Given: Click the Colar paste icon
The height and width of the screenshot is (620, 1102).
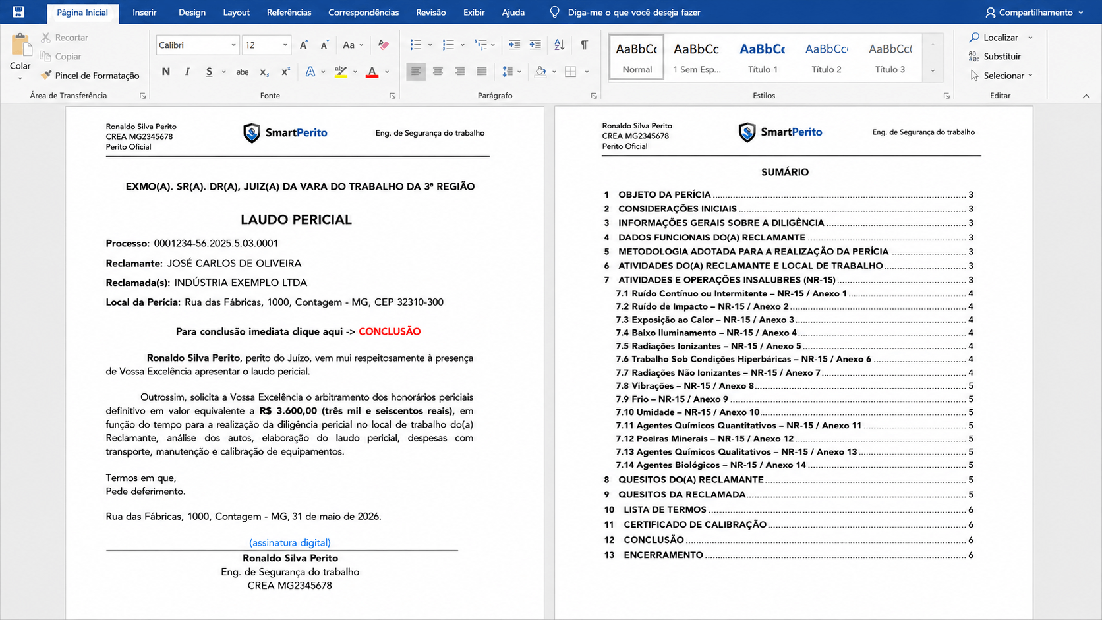Looking at the screenshot, I should click(20, 46).
